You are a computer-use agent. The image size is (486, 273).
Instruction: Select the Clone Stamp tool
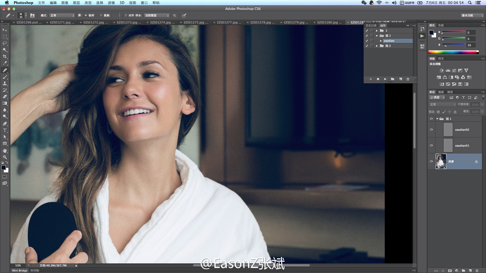click(x=5, y=83)
